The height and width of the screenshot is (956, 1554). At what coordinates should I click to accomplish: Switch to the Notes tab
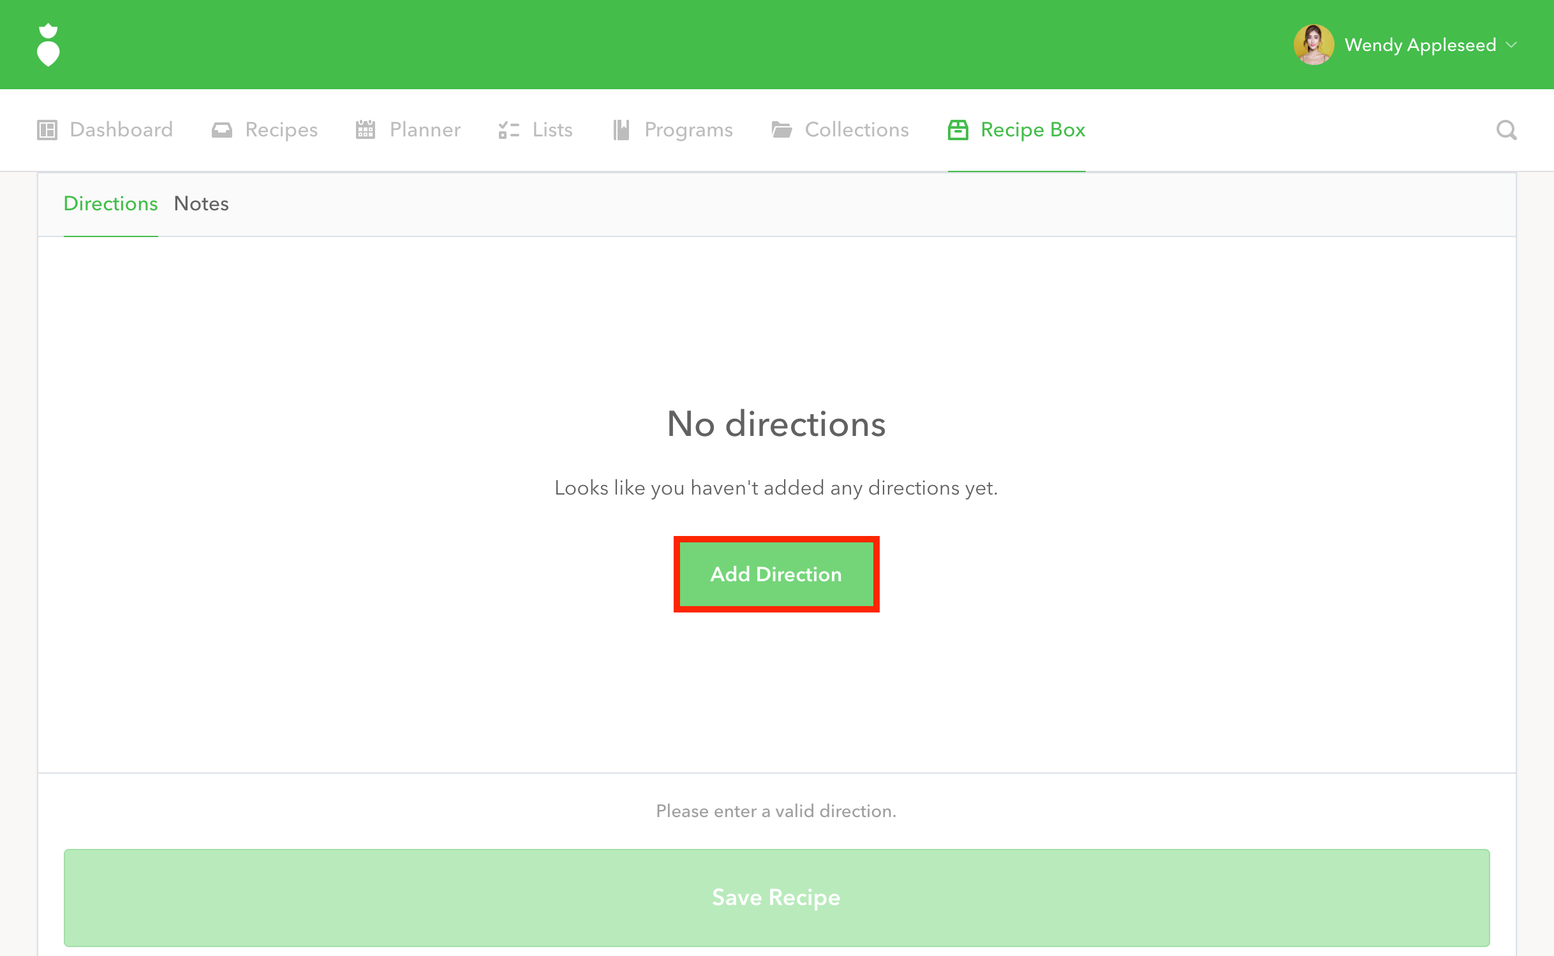(x=201, y=204)
